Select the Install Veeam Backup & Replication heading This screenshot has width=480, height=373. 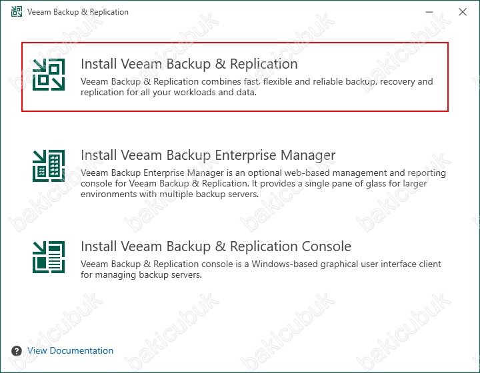(x=189, y=64)
